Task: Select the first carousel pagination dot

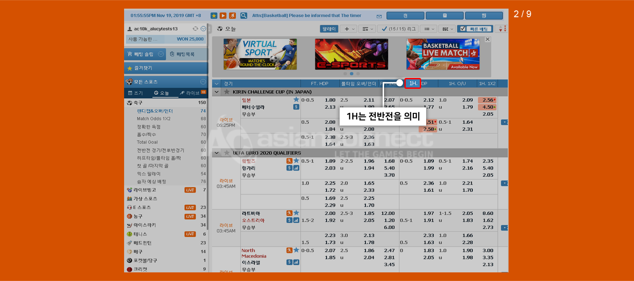Action: click(x=345, y=73)
